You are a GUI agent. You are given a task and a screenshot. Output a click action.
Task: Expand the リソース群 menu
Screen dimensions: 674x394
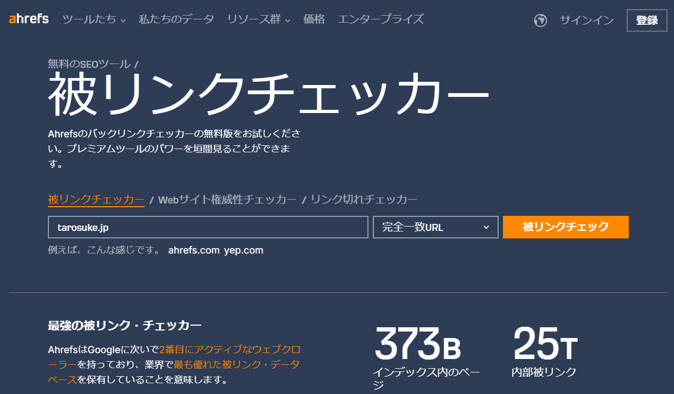coord(259,20)
